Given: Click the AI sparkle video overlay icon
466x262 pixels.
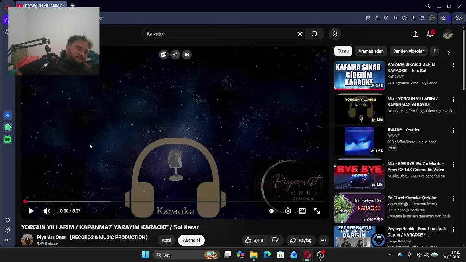Looking at the screenshot, I should (x=175, y=55).
